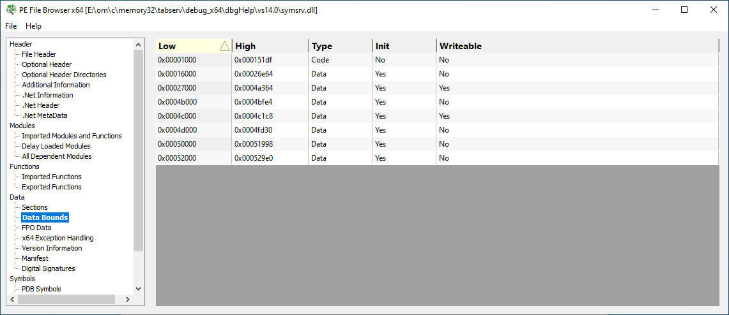Click the Functions category node

25,166
